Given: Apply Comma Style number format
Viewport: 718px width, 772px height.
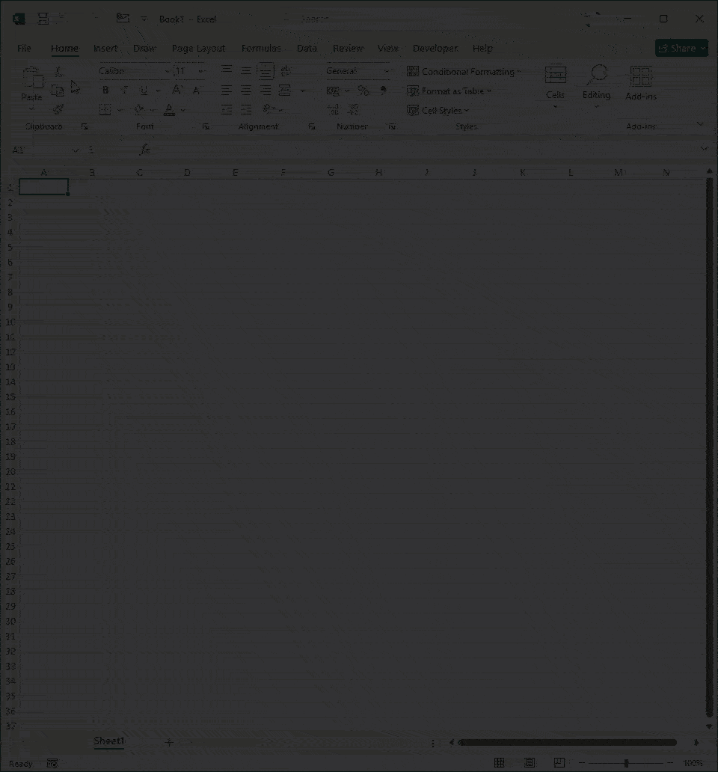Looking at the screenshot, I should [x=384, y=91].
